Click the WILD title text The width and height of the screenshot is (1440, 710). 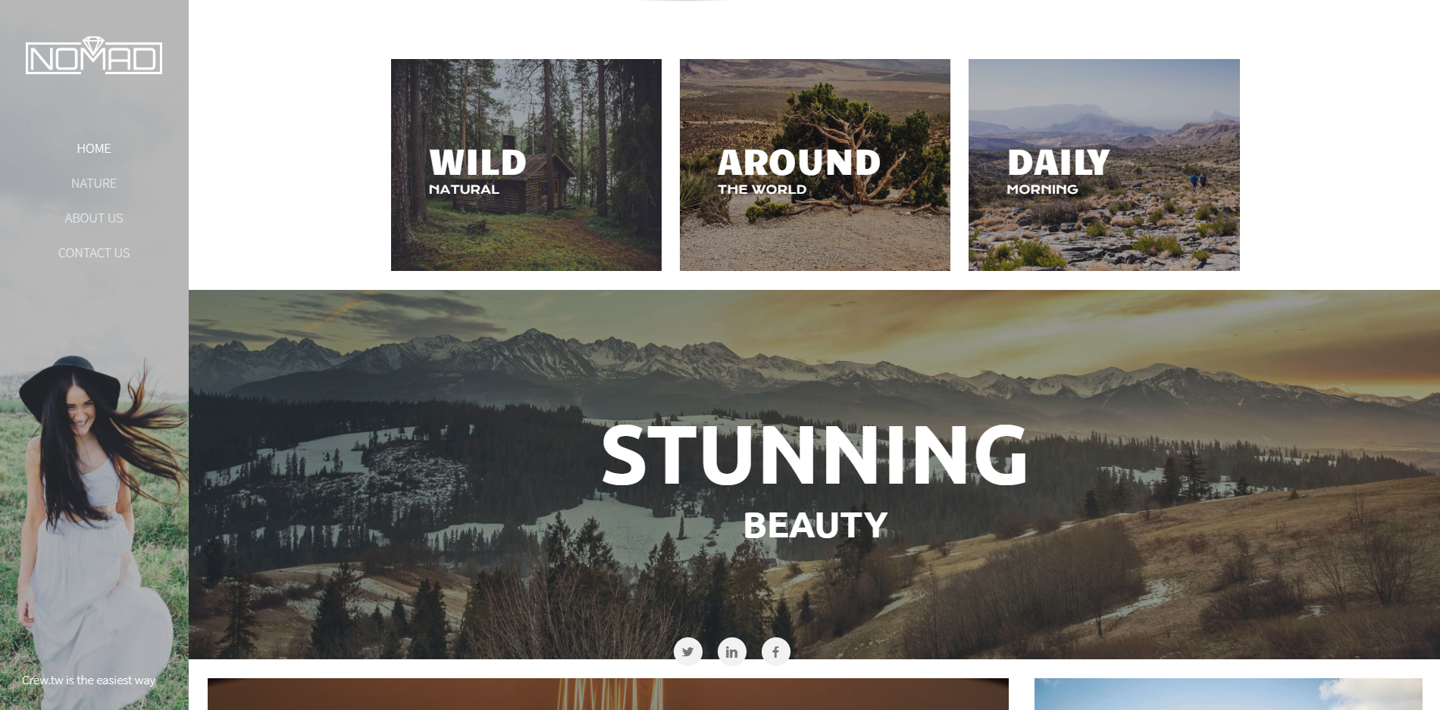(x=477, y=163)
